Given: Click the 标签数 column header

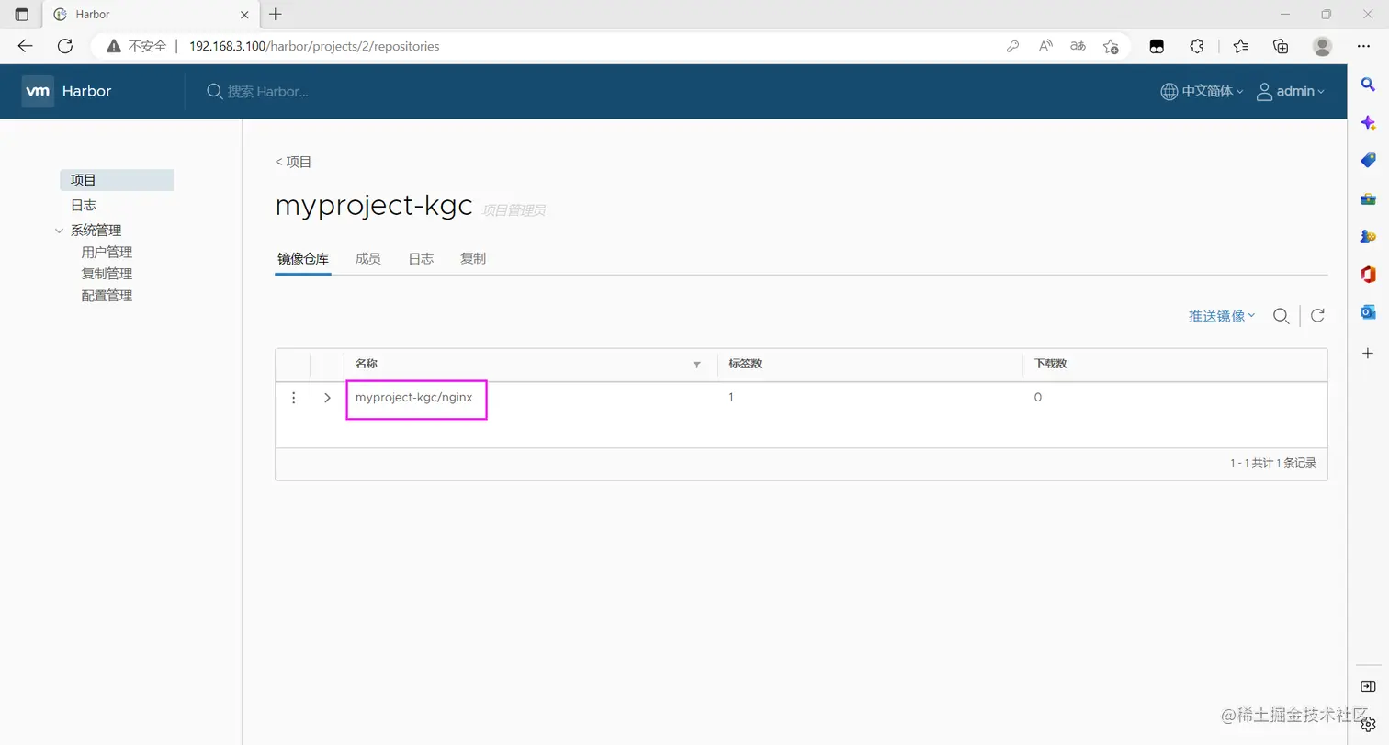Looking at the screenshot, I should pos(745,364).
